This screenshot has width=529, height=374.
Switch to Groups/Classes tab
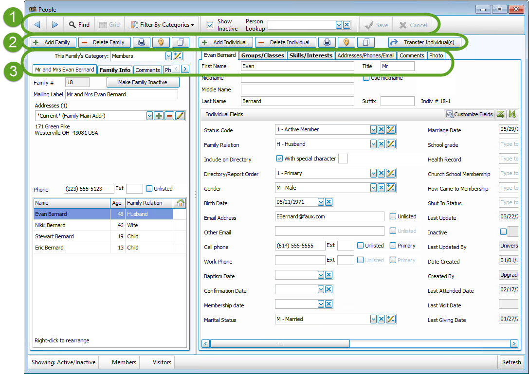262,55
